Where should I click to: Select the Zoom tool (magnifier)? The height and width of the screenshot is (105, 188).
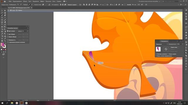pos(5,41)
